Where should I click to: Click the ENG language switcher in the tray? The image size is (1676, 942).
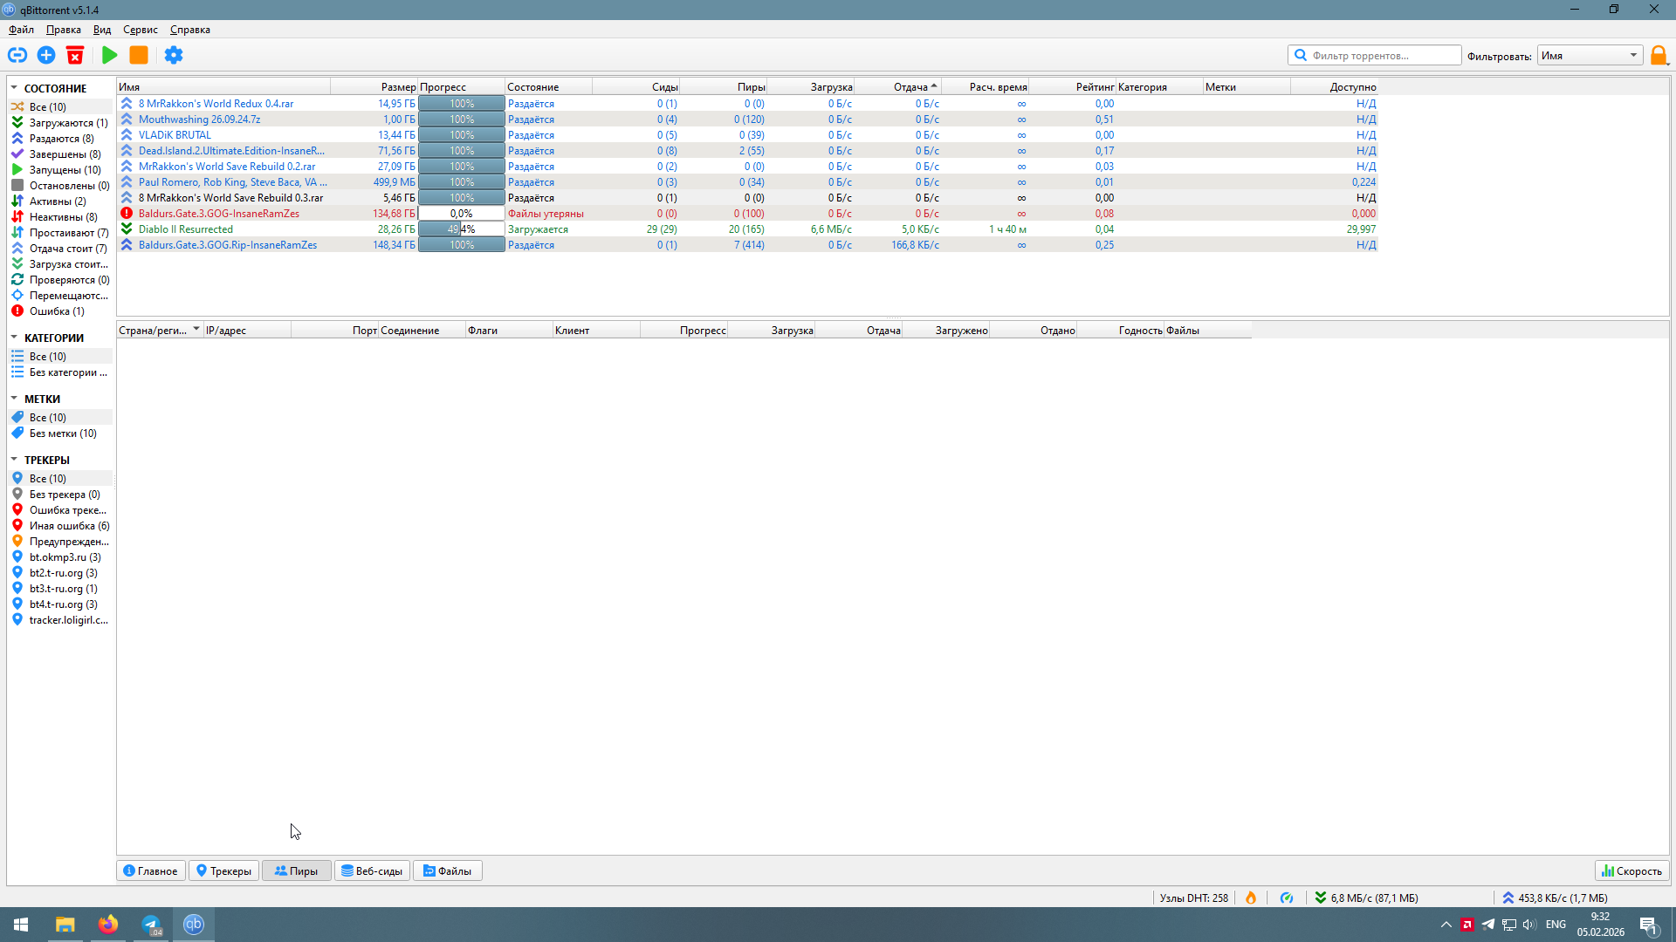(1556, 925)
